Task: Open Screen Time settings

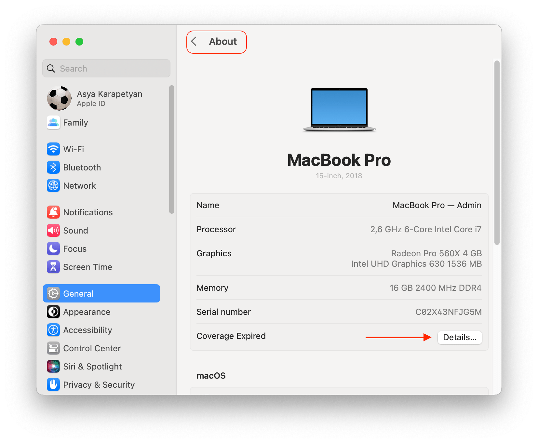Action: (88, 267)
